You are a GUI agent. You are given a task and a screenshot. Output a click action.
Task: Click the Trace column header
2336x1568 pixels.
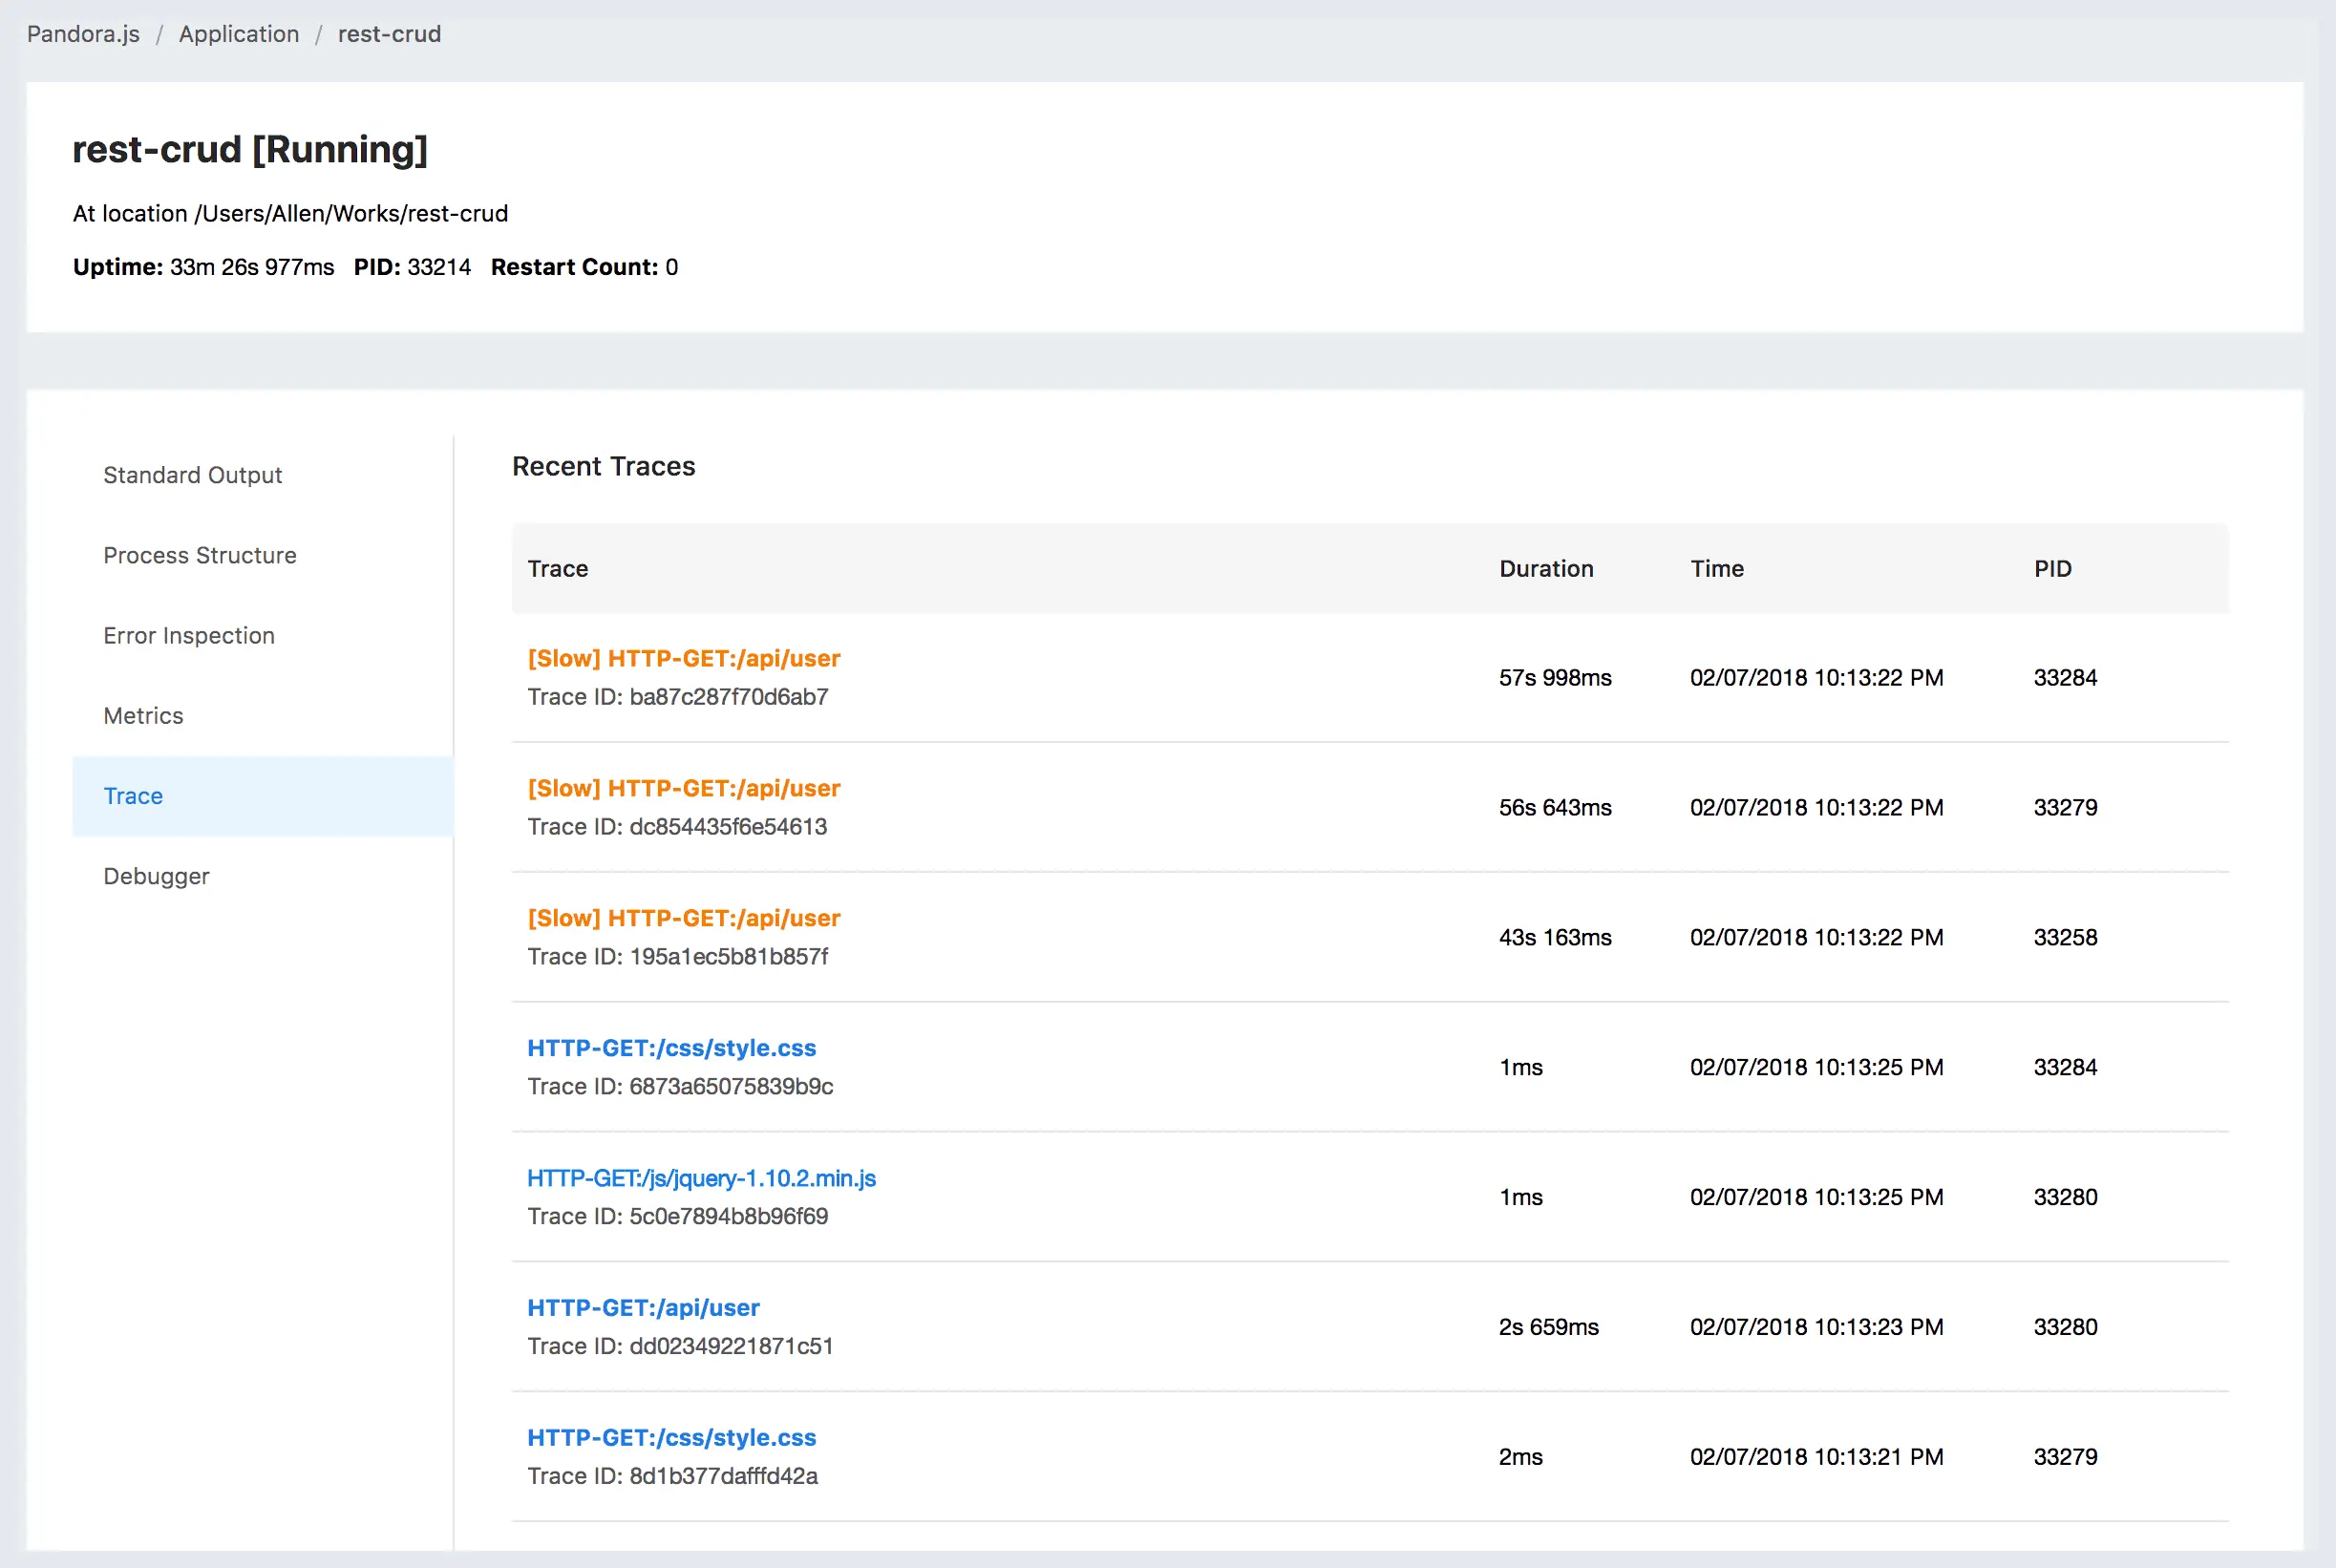pyautogui.click(x=557, y=569)
